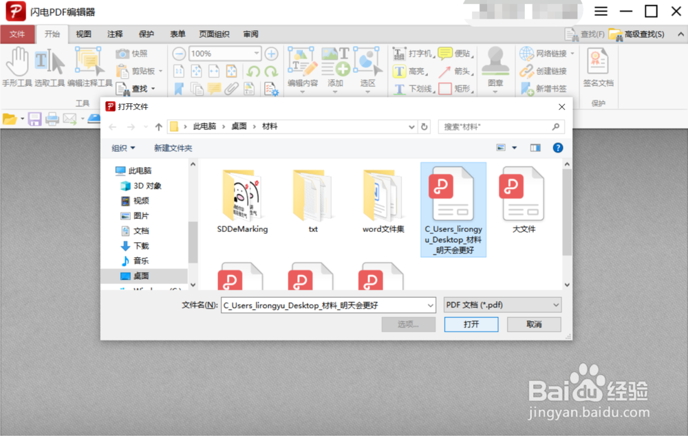The height and width of the screenshot is (436, 688).
Task: Expand the 文件名 filename combo dropdown arrow
Action: (431, 305)
